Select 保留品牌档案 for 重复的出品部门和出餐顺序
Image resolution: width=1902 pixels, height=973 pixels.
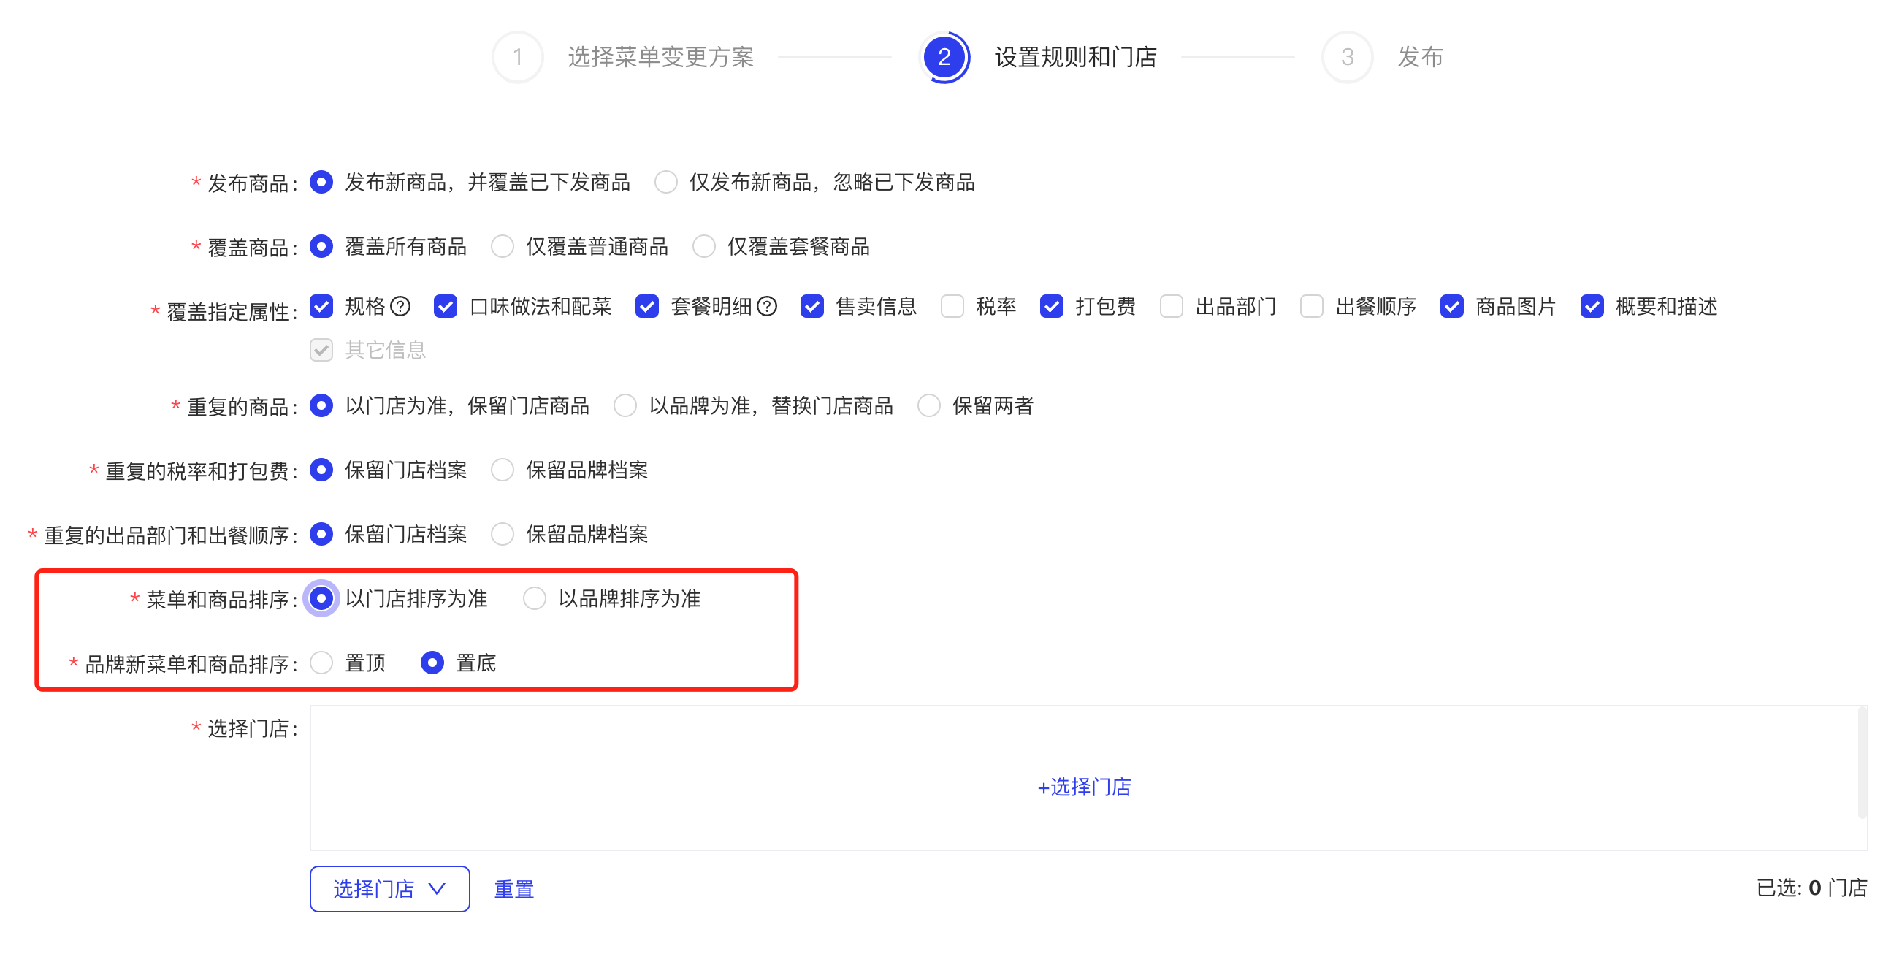point(502,534)
